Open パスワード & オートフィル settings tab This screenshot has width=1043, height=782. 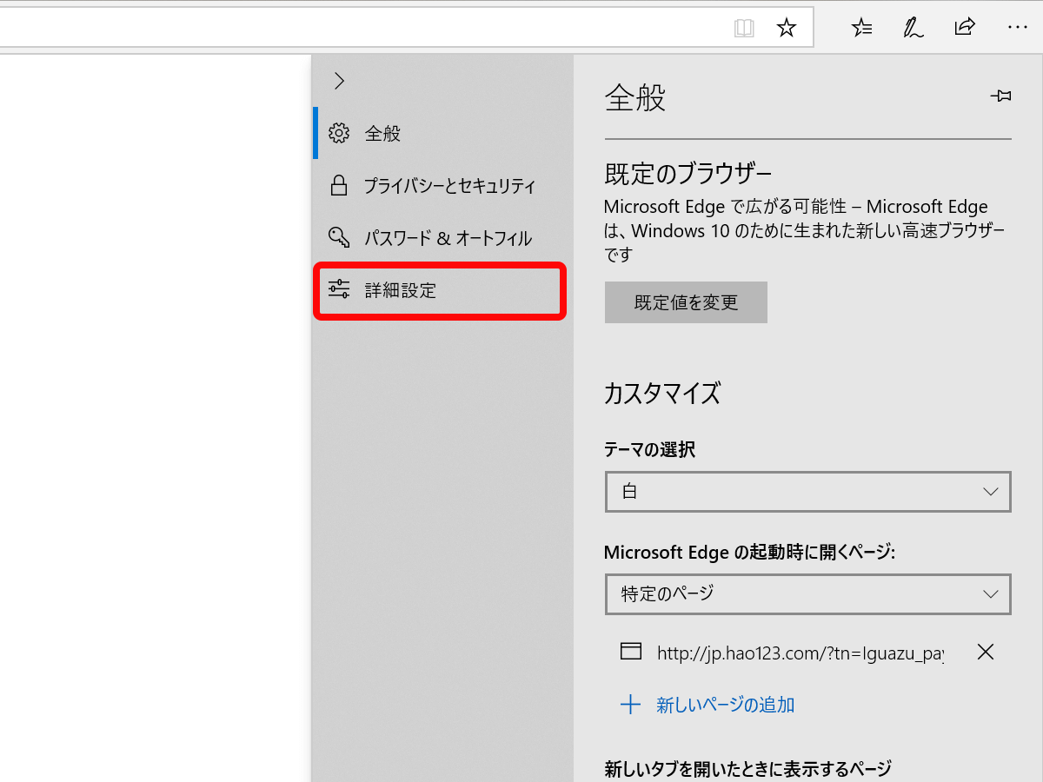443,237
